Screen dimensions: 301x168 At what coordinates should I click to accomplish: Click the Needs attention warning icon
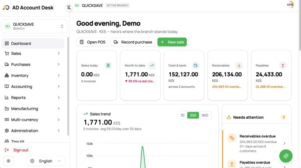229,117
